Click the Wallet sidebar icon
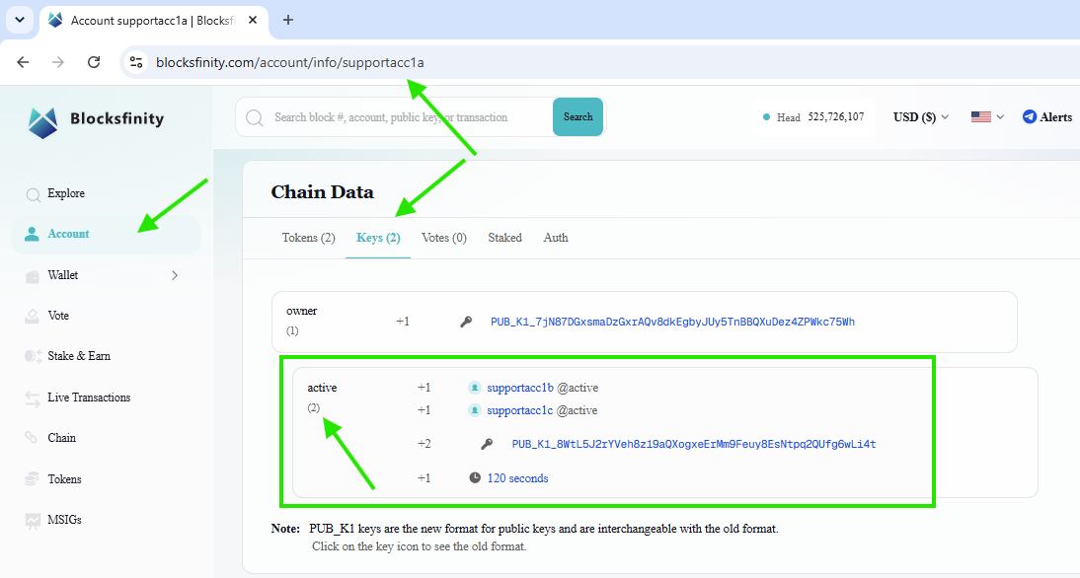This screenshot has width=1080, height=578. click(x=32, y=276)
